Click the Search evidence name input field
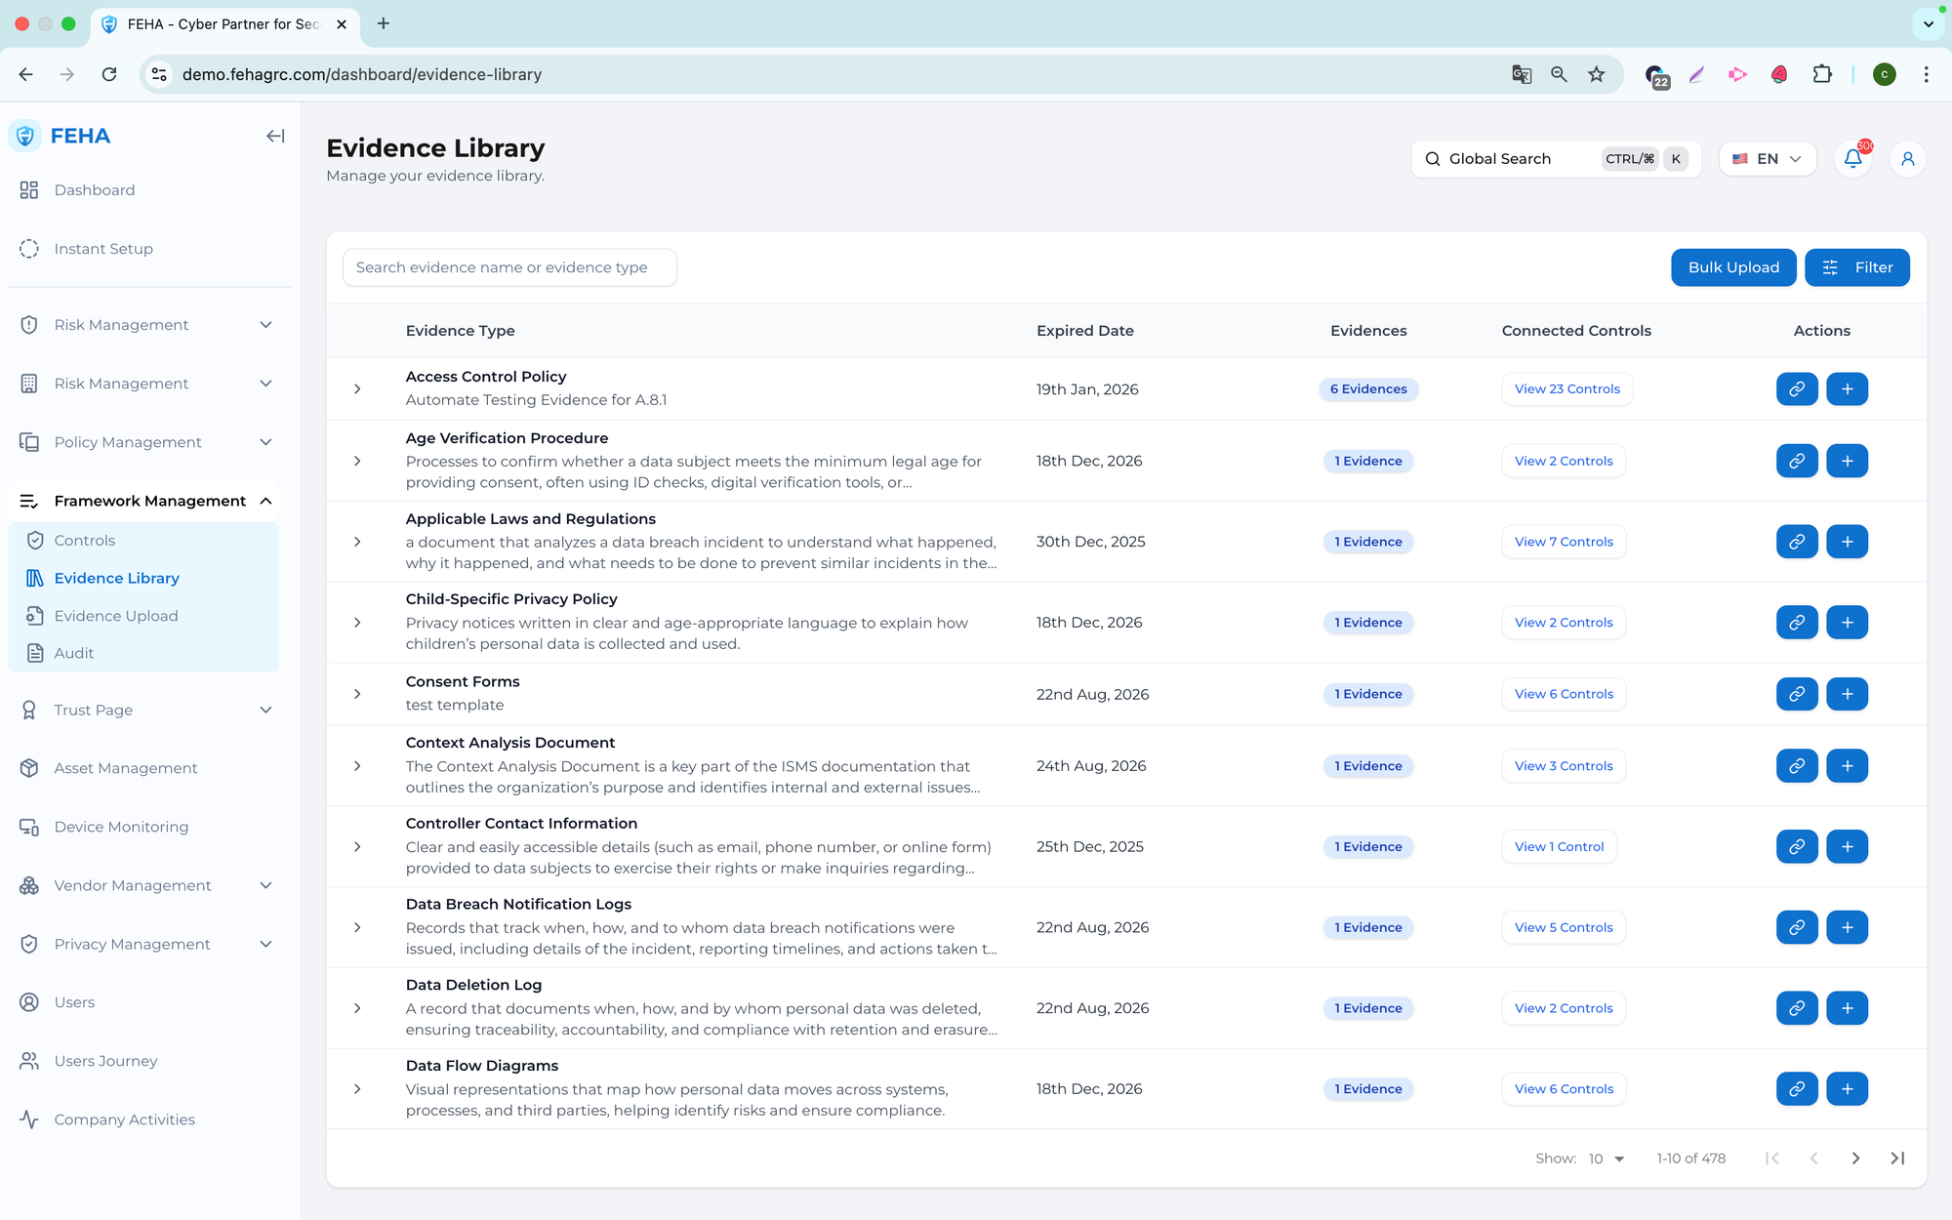 (509, 267)
